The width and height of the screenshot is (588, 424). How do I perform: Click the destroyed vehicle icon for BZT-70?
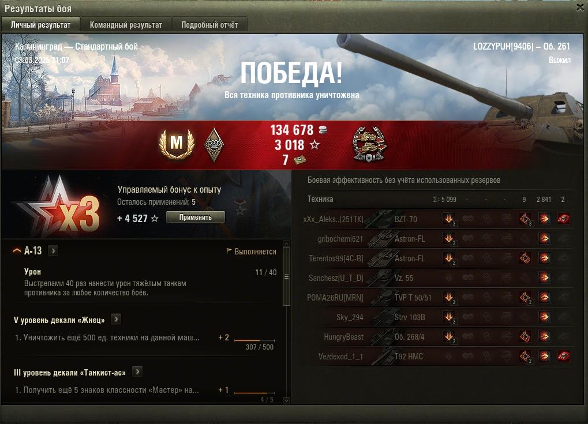point(563,219)
